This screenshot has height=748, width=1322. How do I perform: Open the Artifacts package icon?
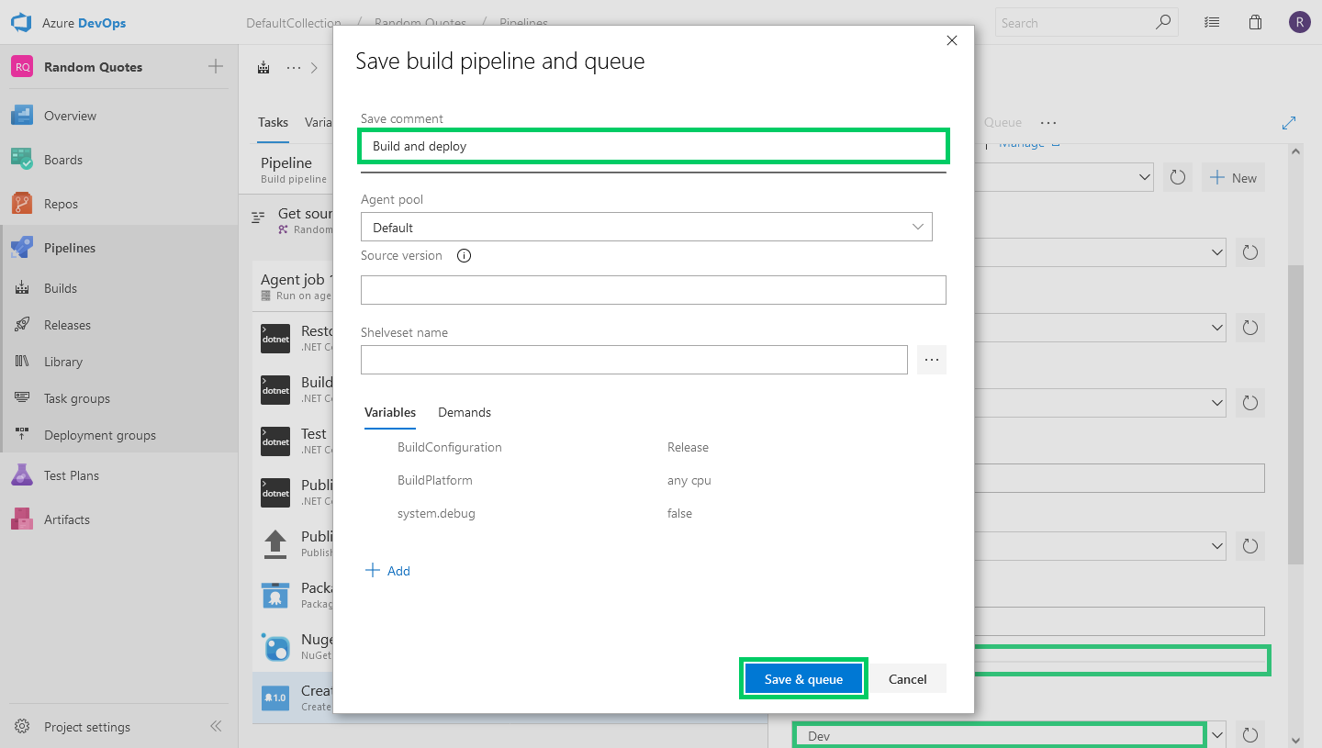click(22, 519)
